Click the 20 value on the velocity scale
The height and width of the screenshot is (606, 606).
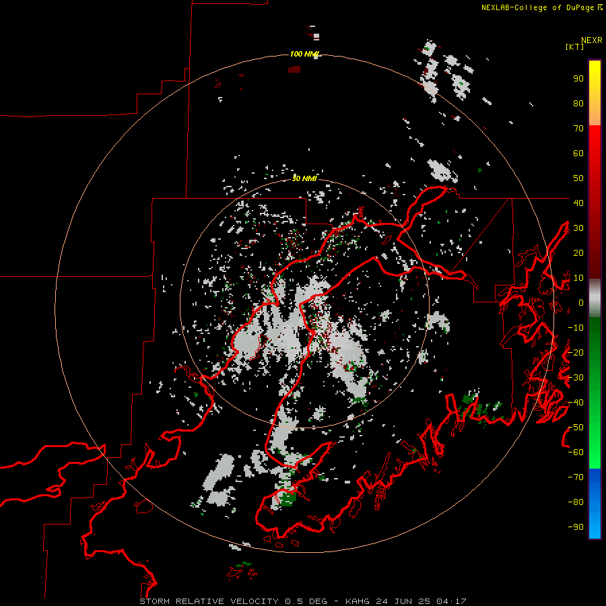[x=578, y=252]
